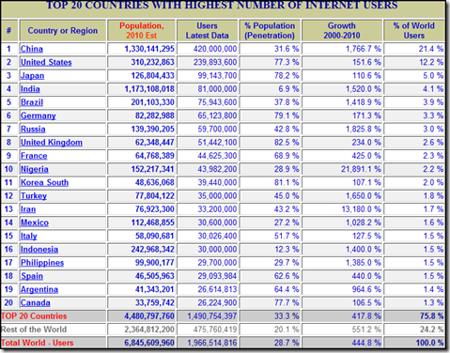Open the Argentina link

tap(39, 289)
